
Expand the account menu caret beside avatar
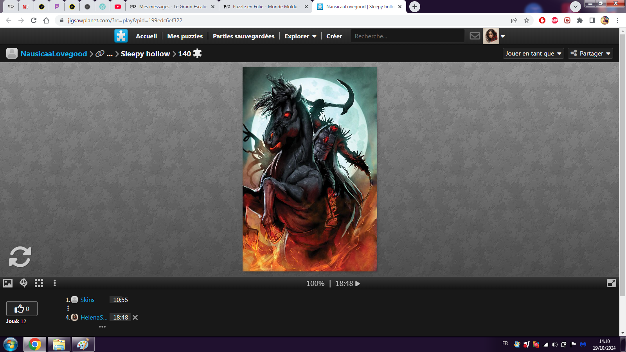point(503,36)
